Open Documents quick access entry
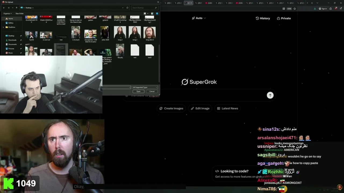This screenshot has height=193, width=344. [x=12, y=44]
